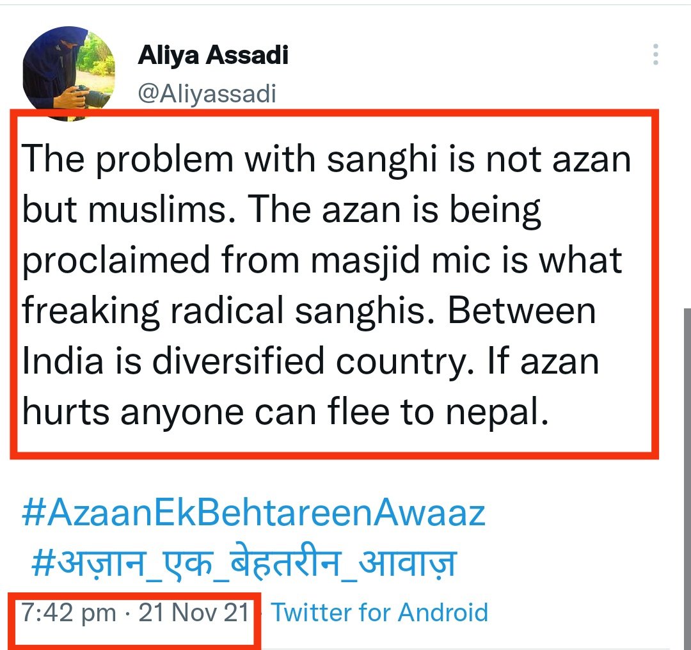This screenshot has width=691, height=650.
Task: Open the #AzaanEkBehtareenAwaaz hashtag
Action: click(x=253, y=514)
